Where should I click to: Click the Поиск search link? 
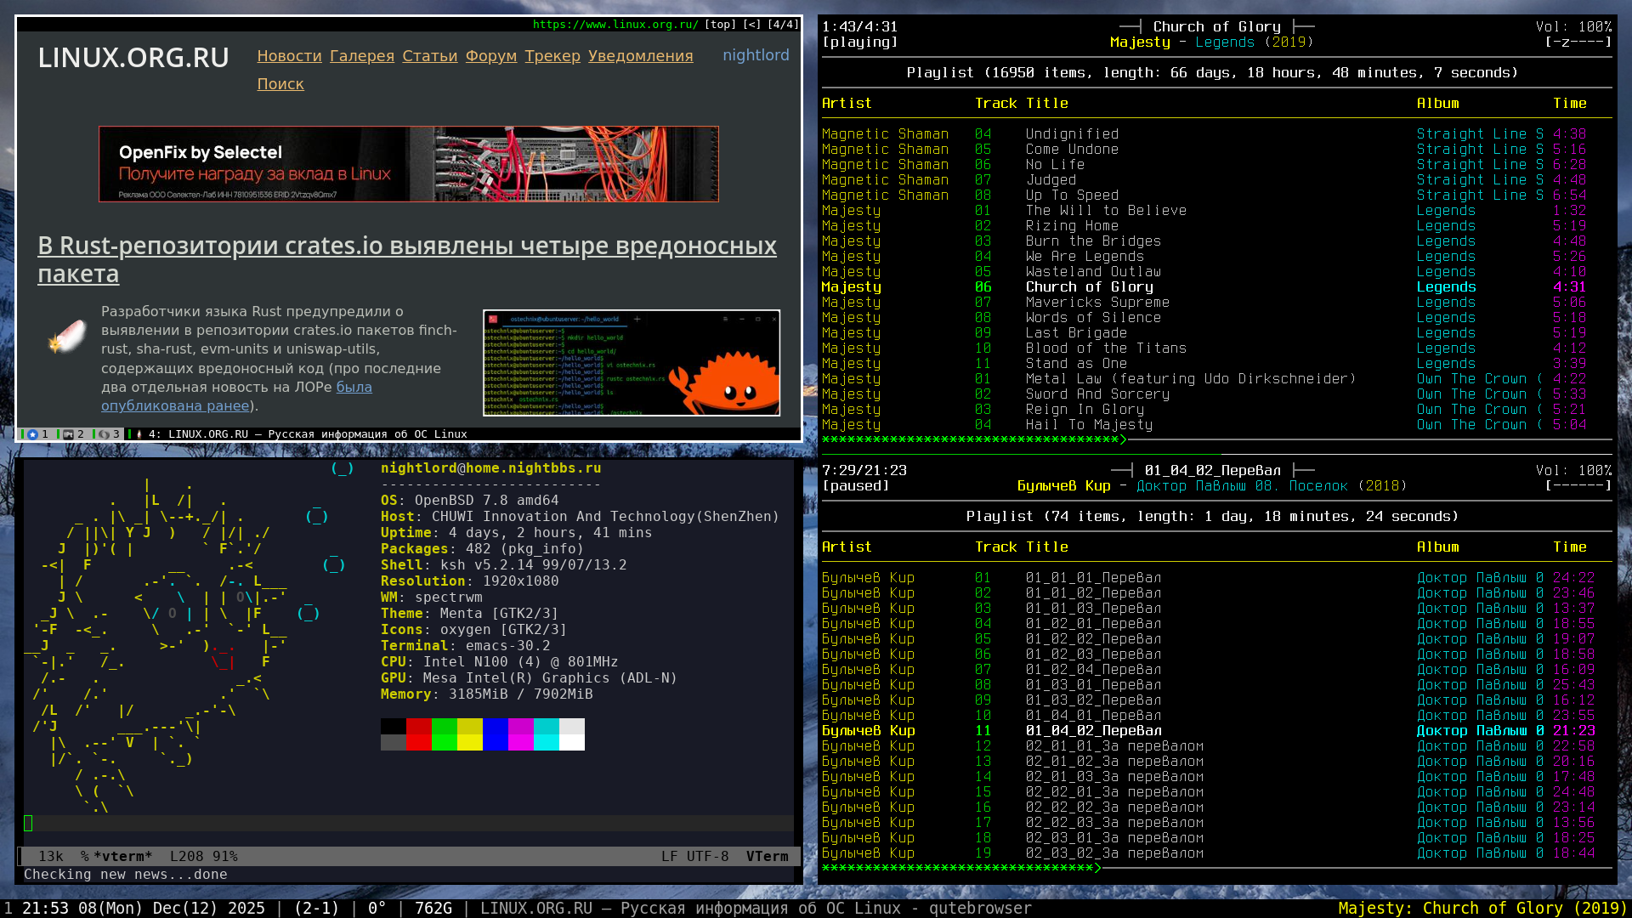point(280,84)
